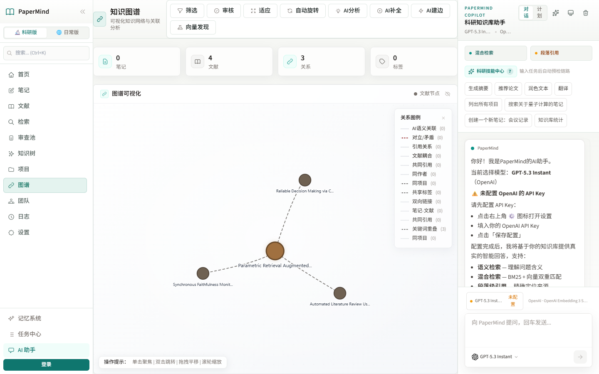
Task: Toggle 段落引用 paragraph citation
Action: (x=561, y=53)
